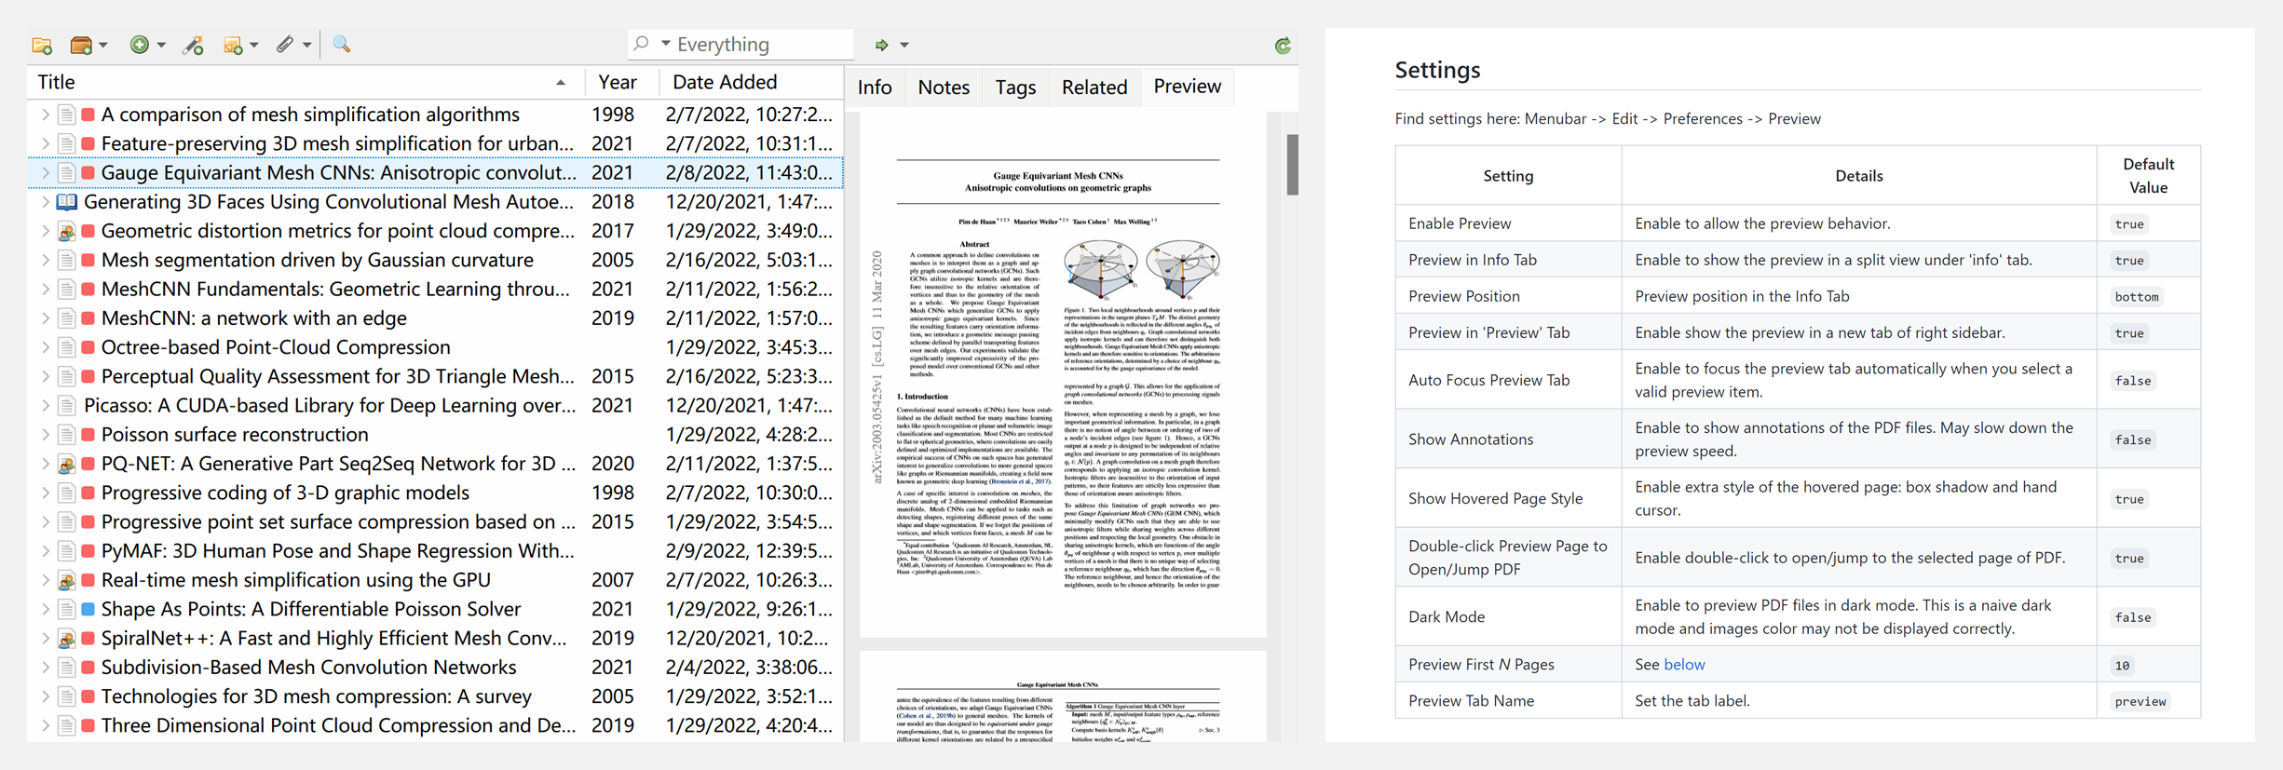Screen dimensions: 2283x770
Task: Expand the Progressive coding of 3-D graphic row
Action: click(x=45, y=493)
